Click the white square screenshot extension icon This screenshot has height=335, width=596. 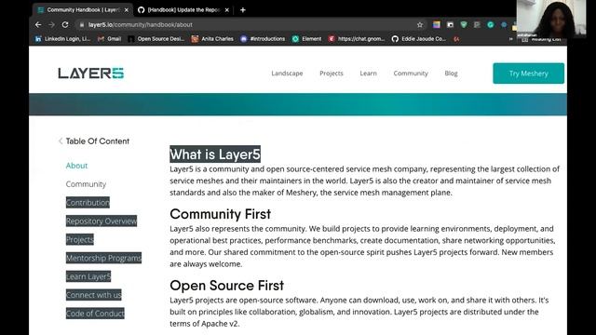click(x=450, y=25)
